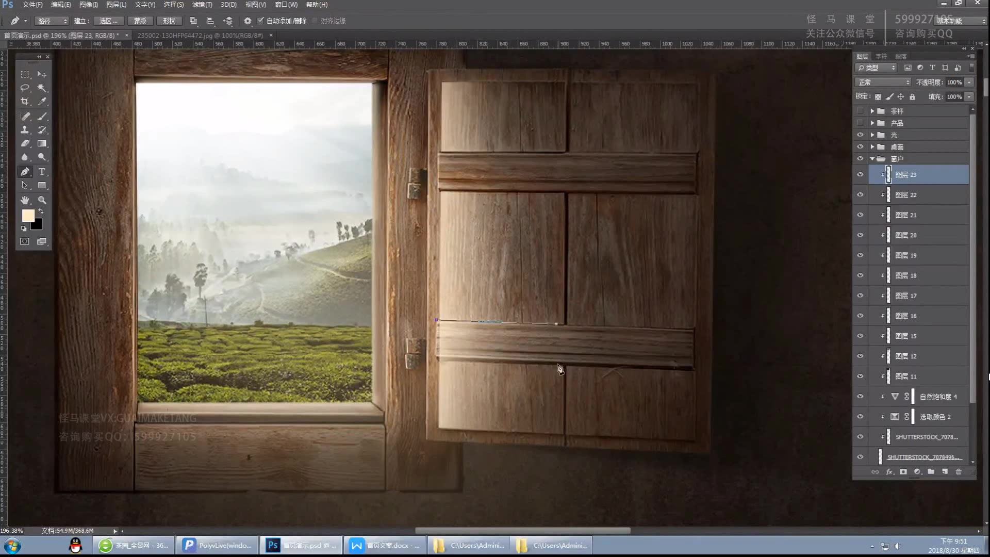Create new adjustment layer

(x=917, y=472)
